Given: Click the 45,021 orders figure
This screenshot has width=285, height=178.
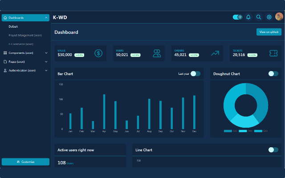Looking at the screenshot, I should pyautogui.click(x=180, y=55).
